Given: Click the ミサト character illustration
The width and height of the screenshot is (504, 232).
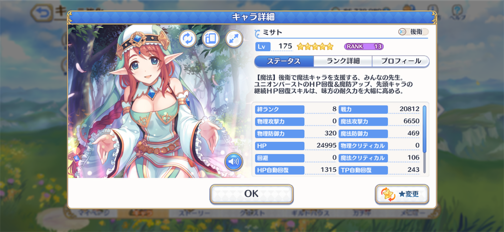Looking at the screenshot, I should click(x=160, y=101).
